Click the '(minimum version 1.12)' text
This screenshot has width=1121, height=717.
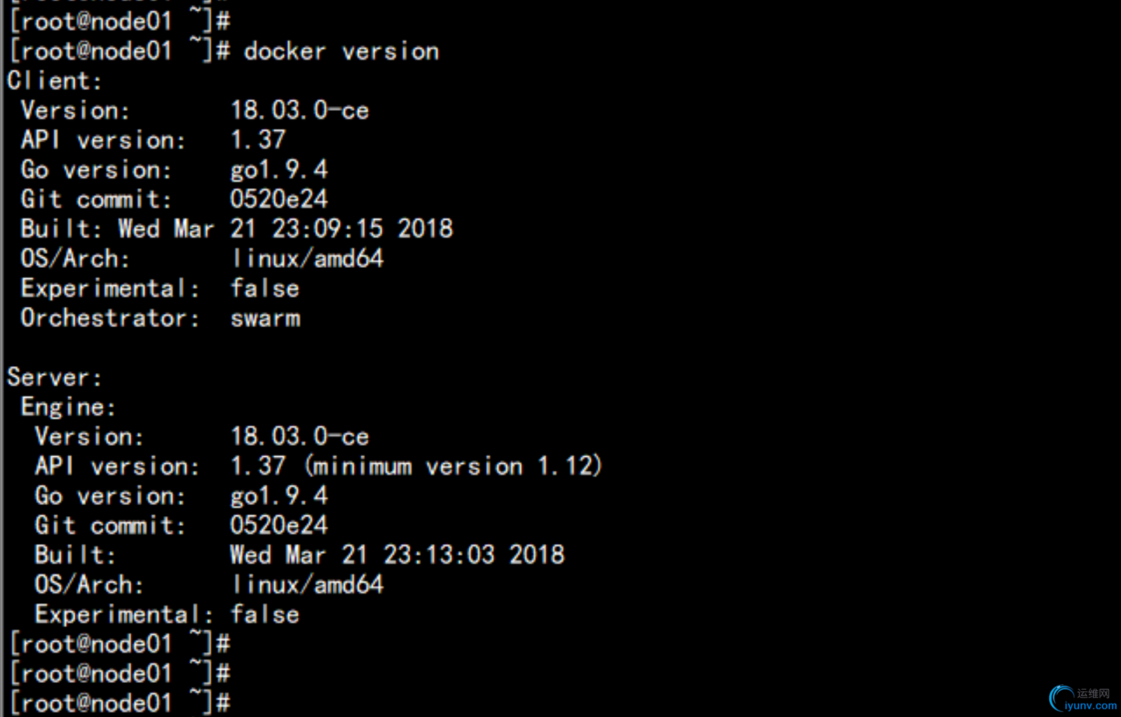pyautogui.click(x=453, y=466)
